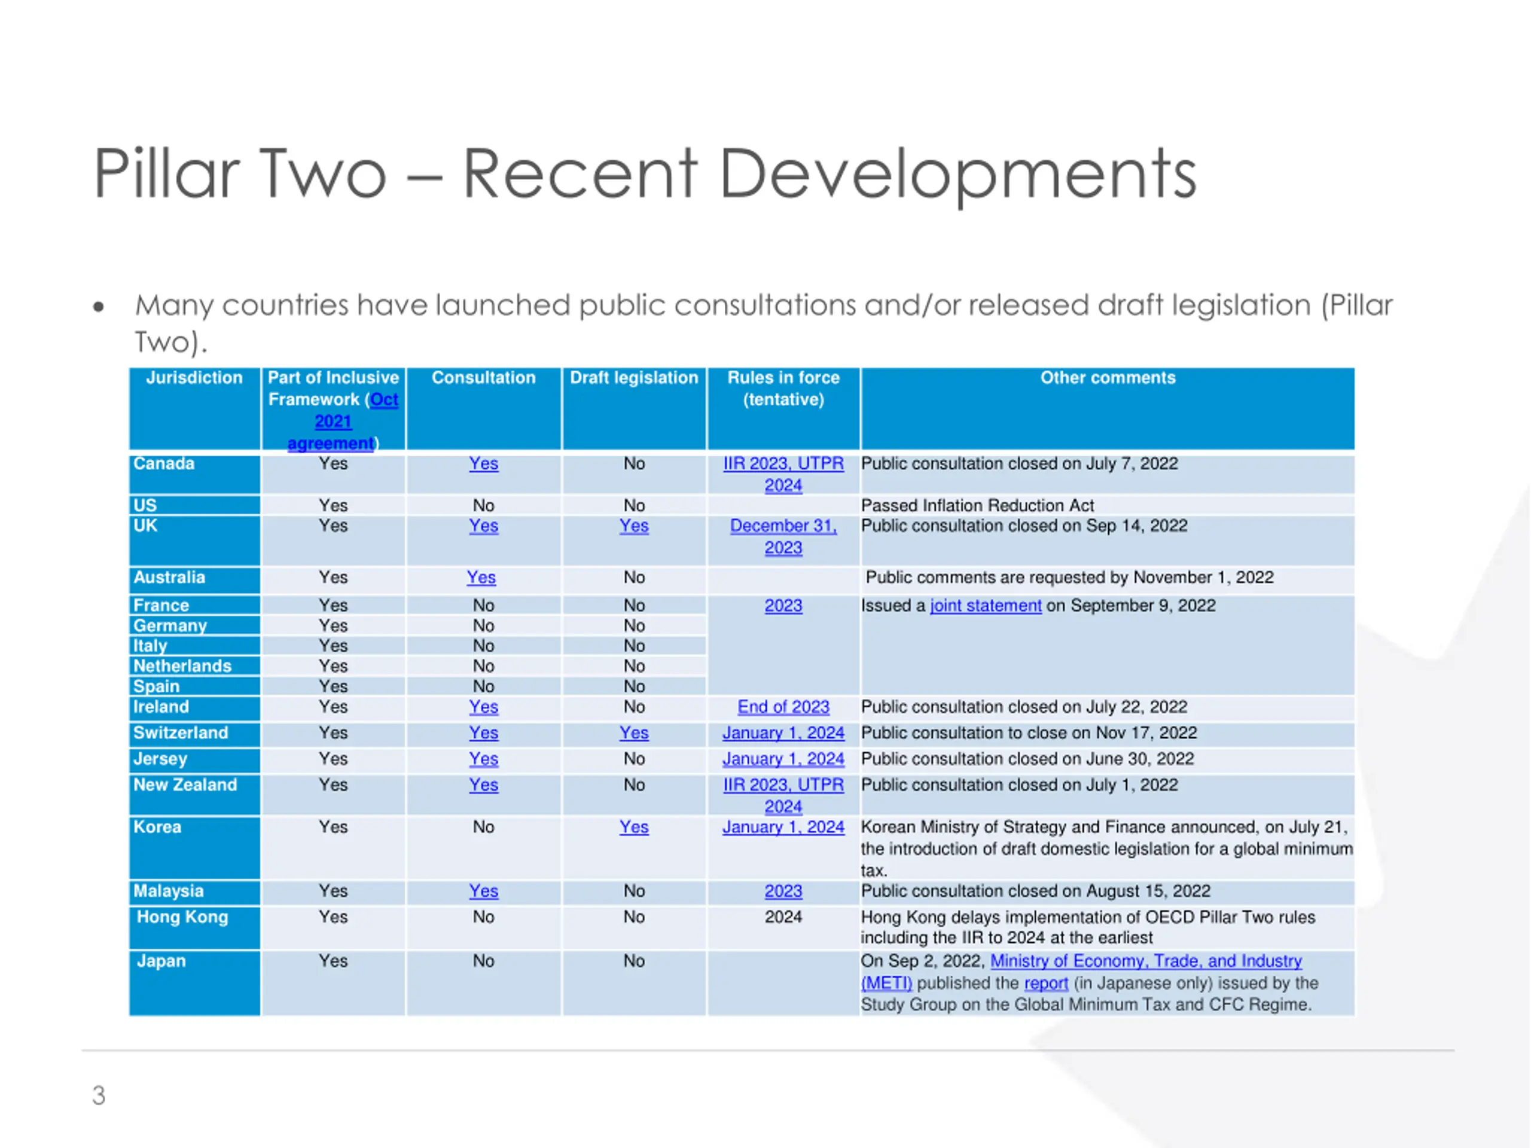The height and width of the screenshot is (1148, 1531).
Task: Click the Passed Inflation Reduction Act comment
Action: [977, 506]
